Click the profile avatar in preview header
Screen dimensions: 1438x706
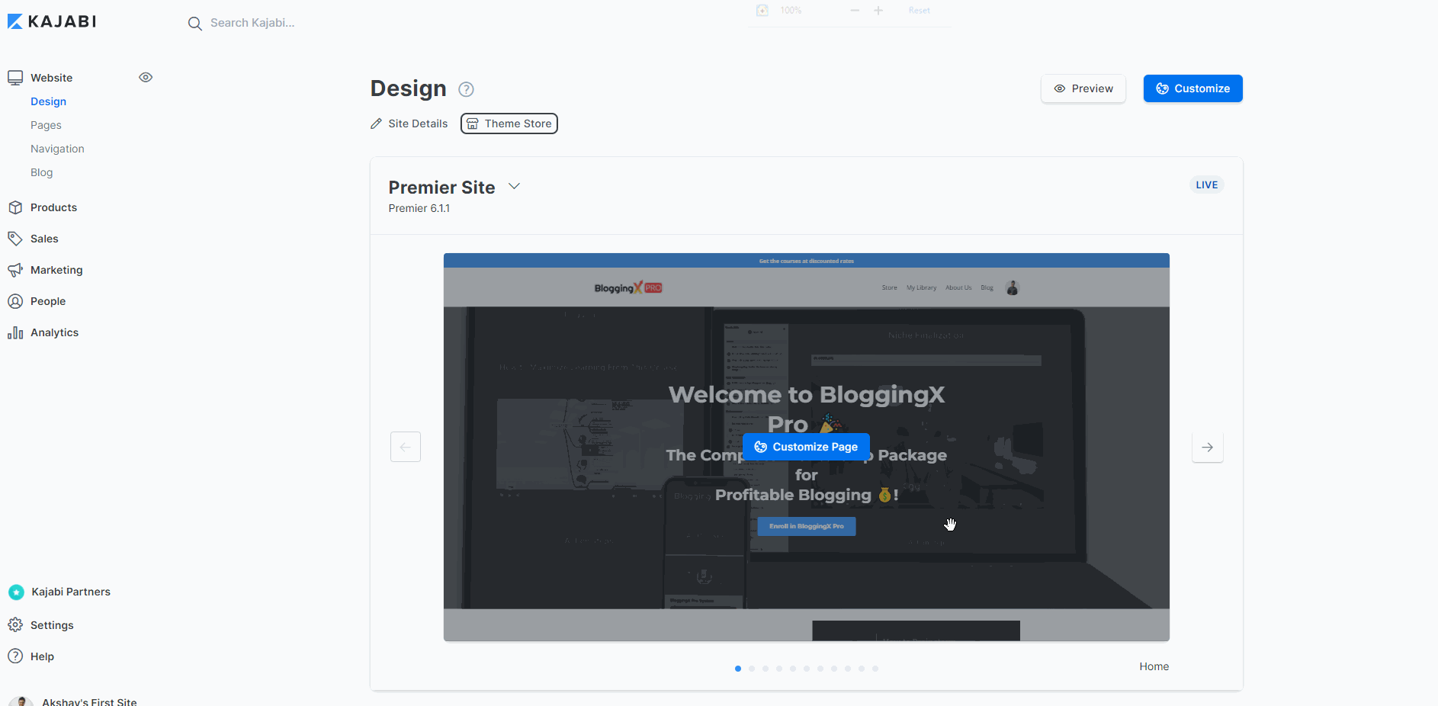click(1013, 287)
